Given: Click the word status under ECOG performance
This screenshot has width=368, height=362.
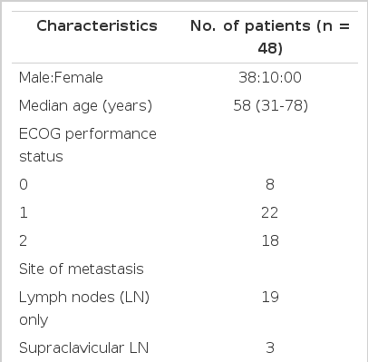Looking at the screenshot, I should pos(41,157).
